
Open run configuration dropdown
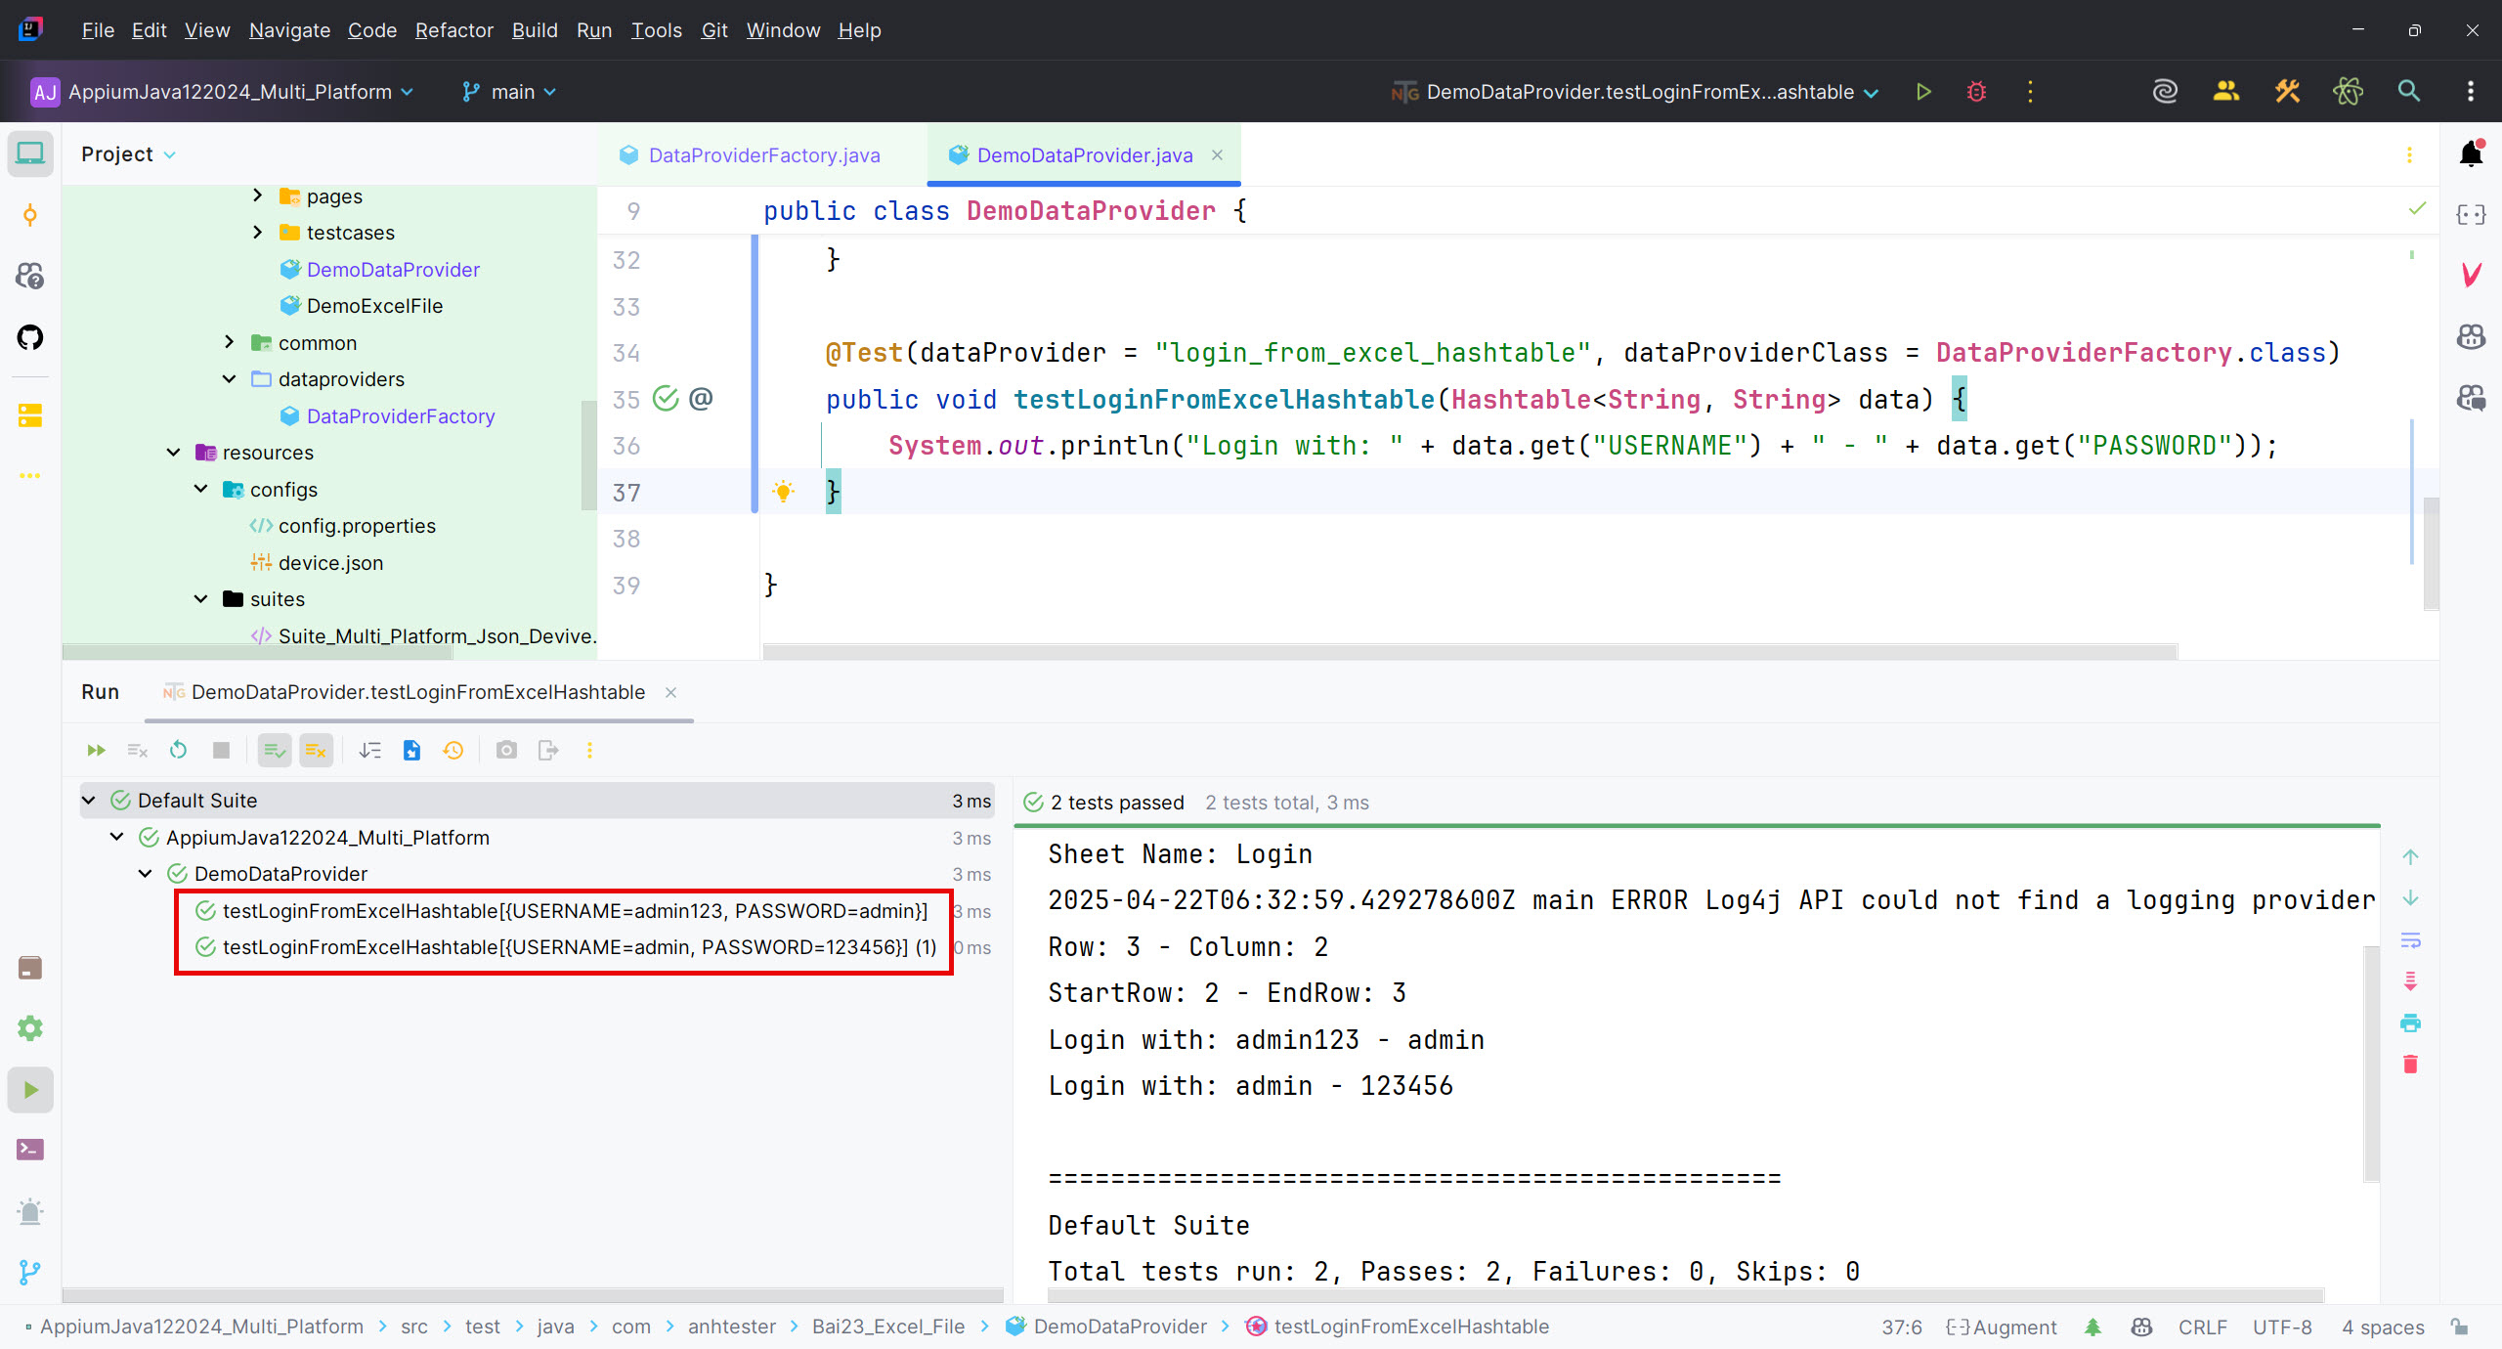1635,92
